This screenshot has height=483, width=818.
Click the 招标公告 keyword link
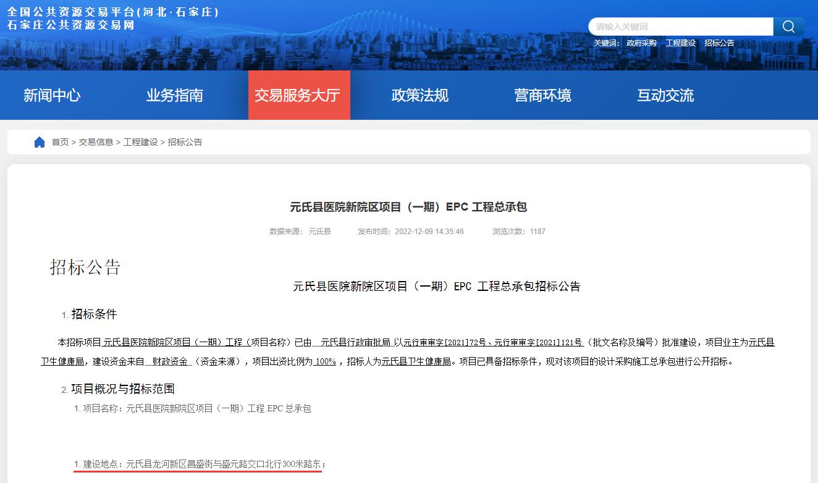point(720,43)
